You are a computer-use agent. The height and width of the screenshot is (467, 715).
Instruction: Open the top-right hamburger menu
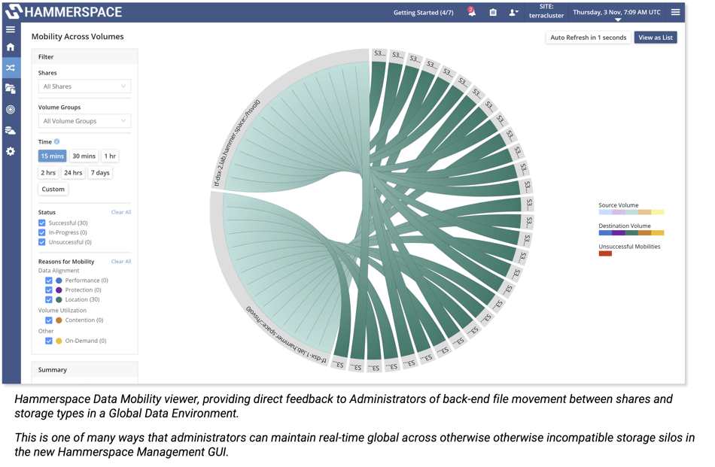coord(675,12)
